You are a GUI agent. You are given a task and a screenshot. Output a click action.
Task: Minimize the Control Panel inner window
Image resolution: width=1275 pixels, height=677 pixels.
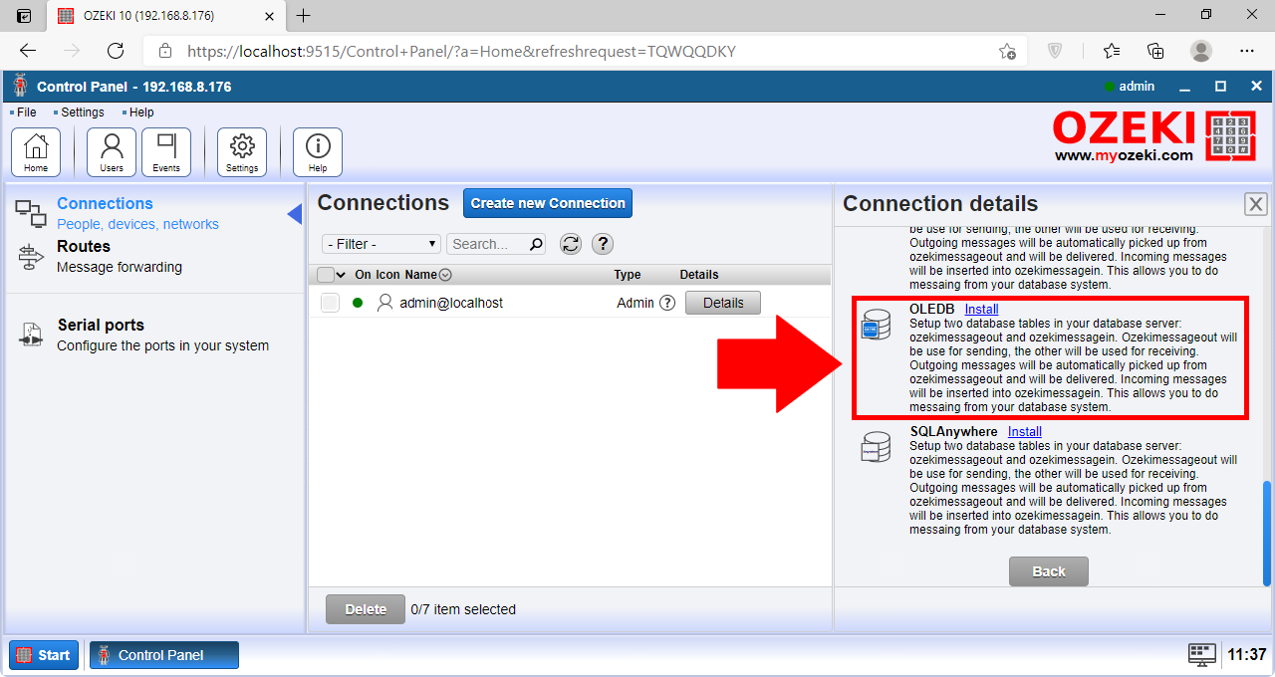pyautogui.click(x=1185, y=87)
